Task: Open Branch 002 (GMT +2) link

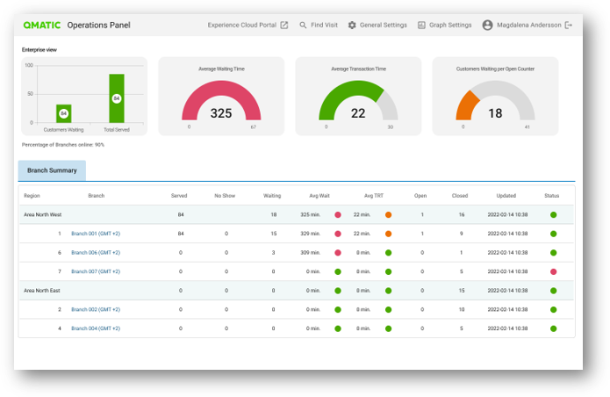Action: click(96, 309)
